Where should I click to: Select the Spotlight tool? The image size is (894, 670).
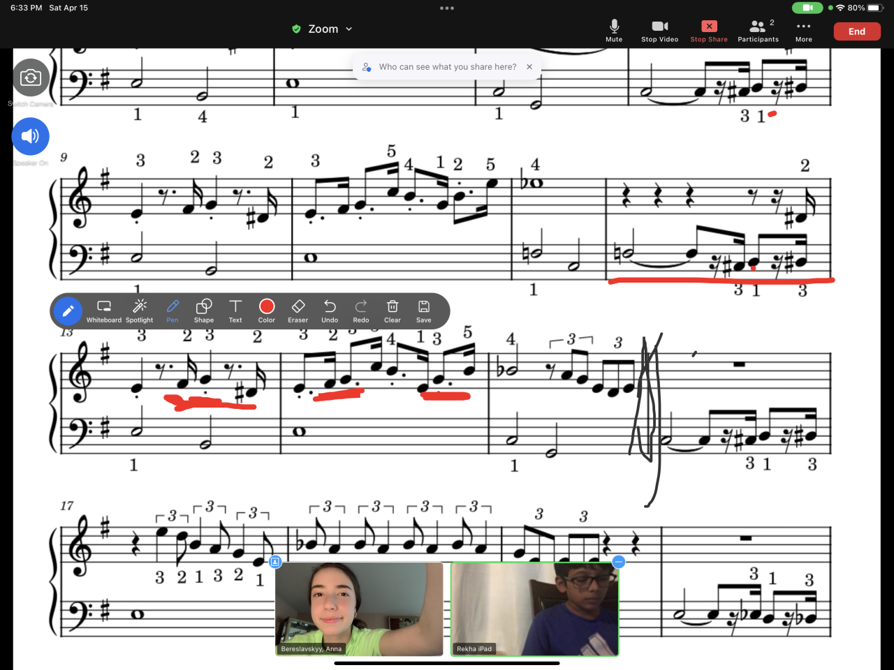click(x=140, y=311)
